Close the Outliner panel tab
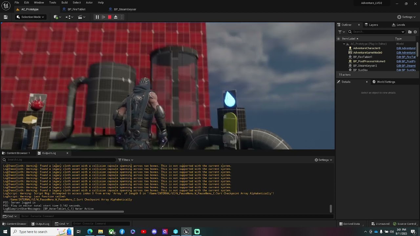The image size is (420, 236). tap(359, 25)
